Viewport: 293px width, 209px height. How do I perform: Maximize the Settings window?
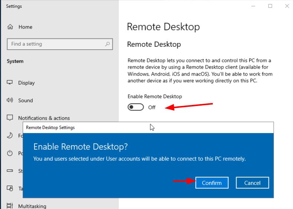(x=270, y=6)
